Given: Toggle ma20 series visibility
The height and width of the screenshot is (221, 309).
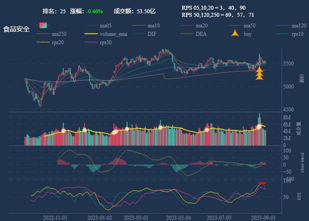Looking at the screenshot, I should pos(188,26).
